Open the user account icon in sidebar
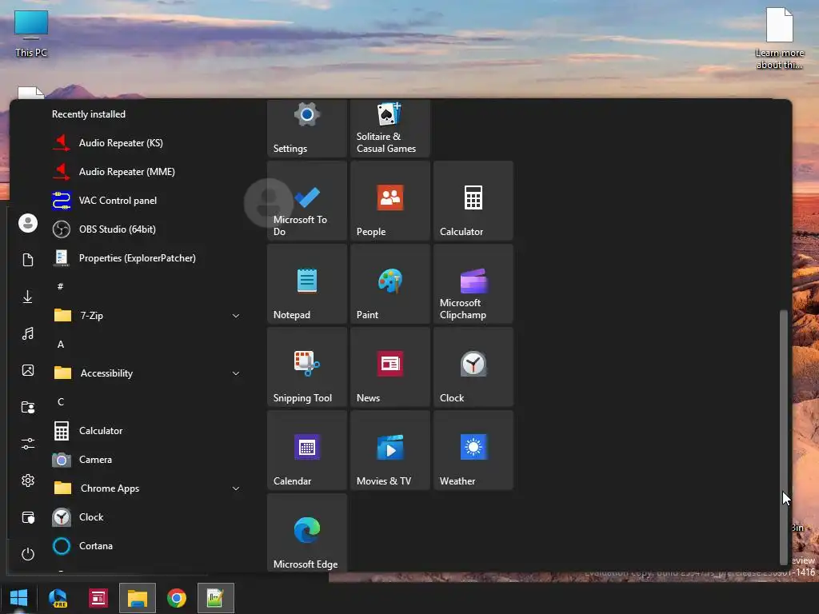This screenshot has height=614, width=819. (x=28, y=223)
